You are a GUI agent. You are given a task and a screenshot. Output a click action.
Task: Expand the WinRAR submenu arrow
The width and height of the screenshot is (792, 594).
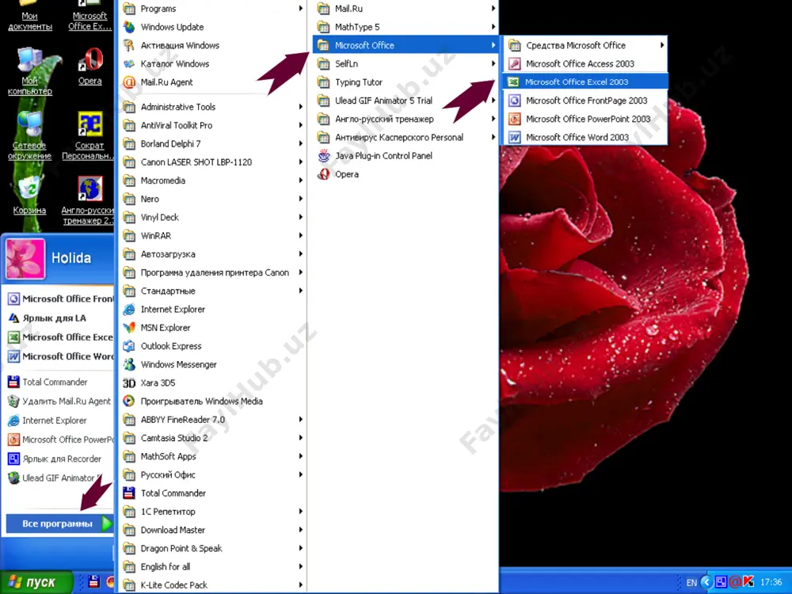(x=300, y=235)
